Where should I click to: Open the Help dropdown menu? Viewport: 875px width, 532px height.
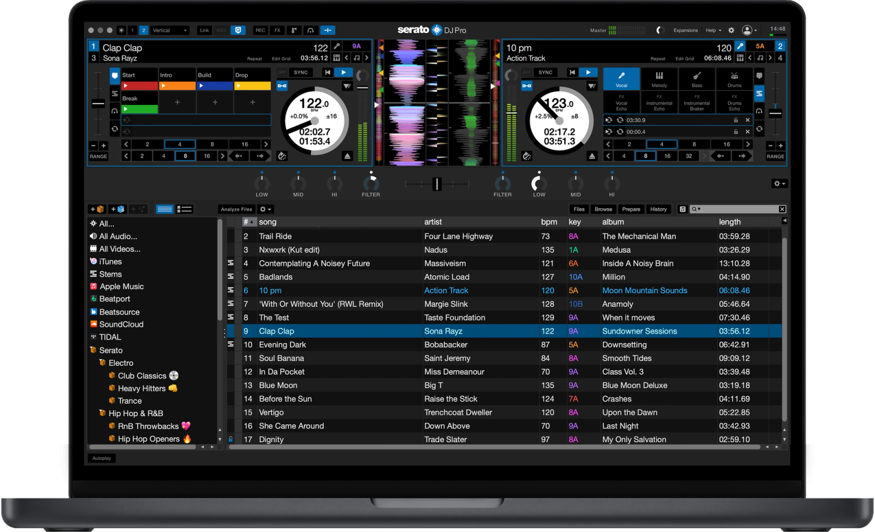[714, 31]
